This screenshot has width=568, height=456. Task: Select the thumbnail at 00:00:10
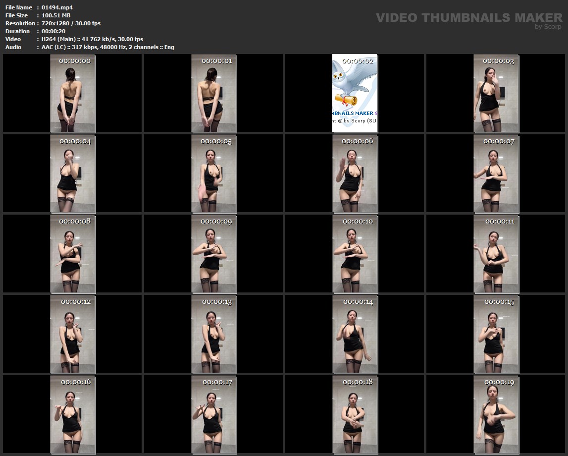point(355,254)
